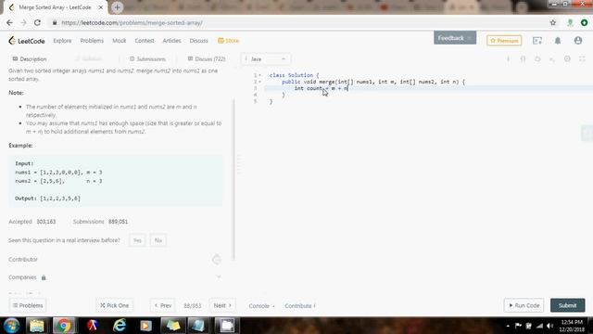
Task: Click Chrome icon in taskbar
Action: click(x=64, y=326)
